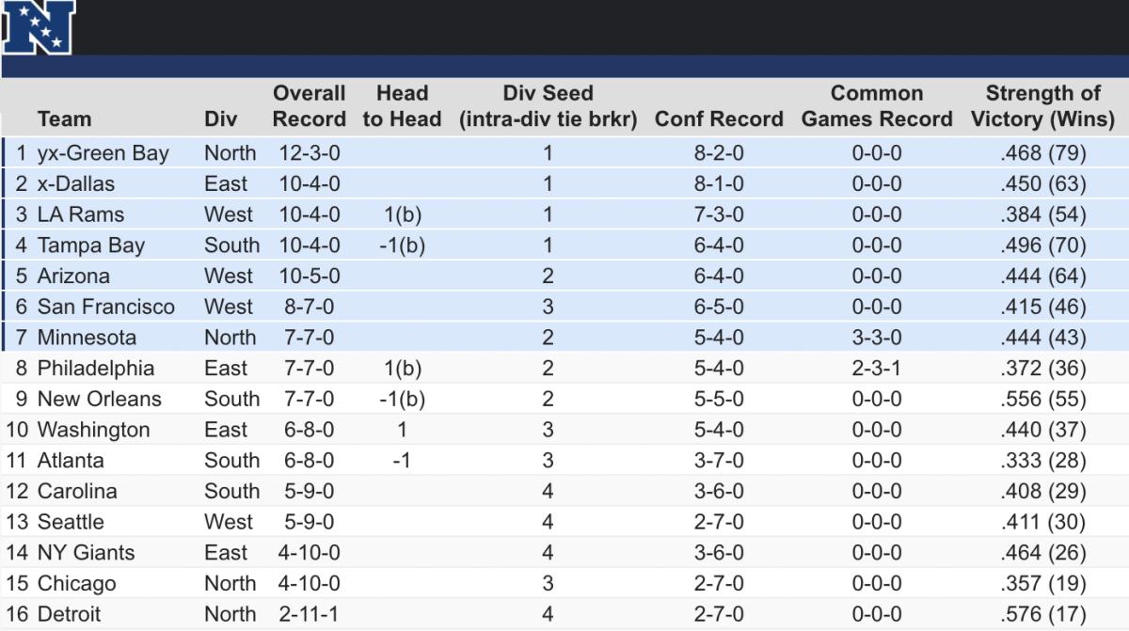The width and height of the screenshot is (1129, 631).
Task: Click the Arizona team name
Action: click(x=73, y=276)
